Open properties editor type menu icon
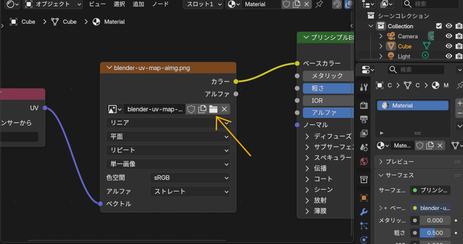Image resolution: width=463 pixels, height=244 pixels. pyautogui.click(x=368, y=70)
